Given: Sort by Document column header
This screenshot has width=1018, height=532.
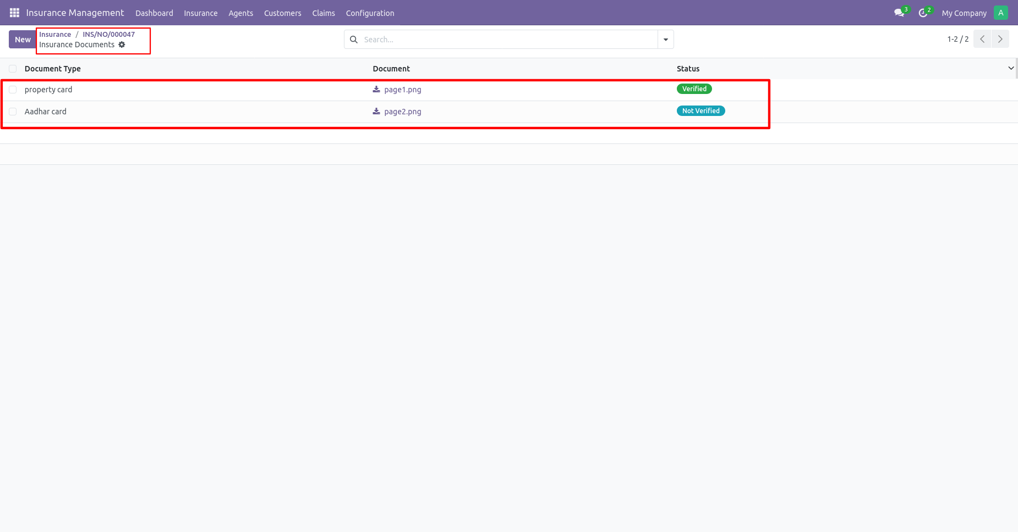Looking at the screenshot, I should [x=391, y=69].
